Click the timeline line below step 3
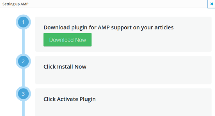The image size is (215, 116). click(23, 109)
